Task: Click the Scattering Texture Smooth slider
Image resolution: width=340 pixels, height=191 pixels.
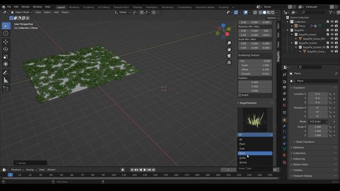Action: coord(255,74)
